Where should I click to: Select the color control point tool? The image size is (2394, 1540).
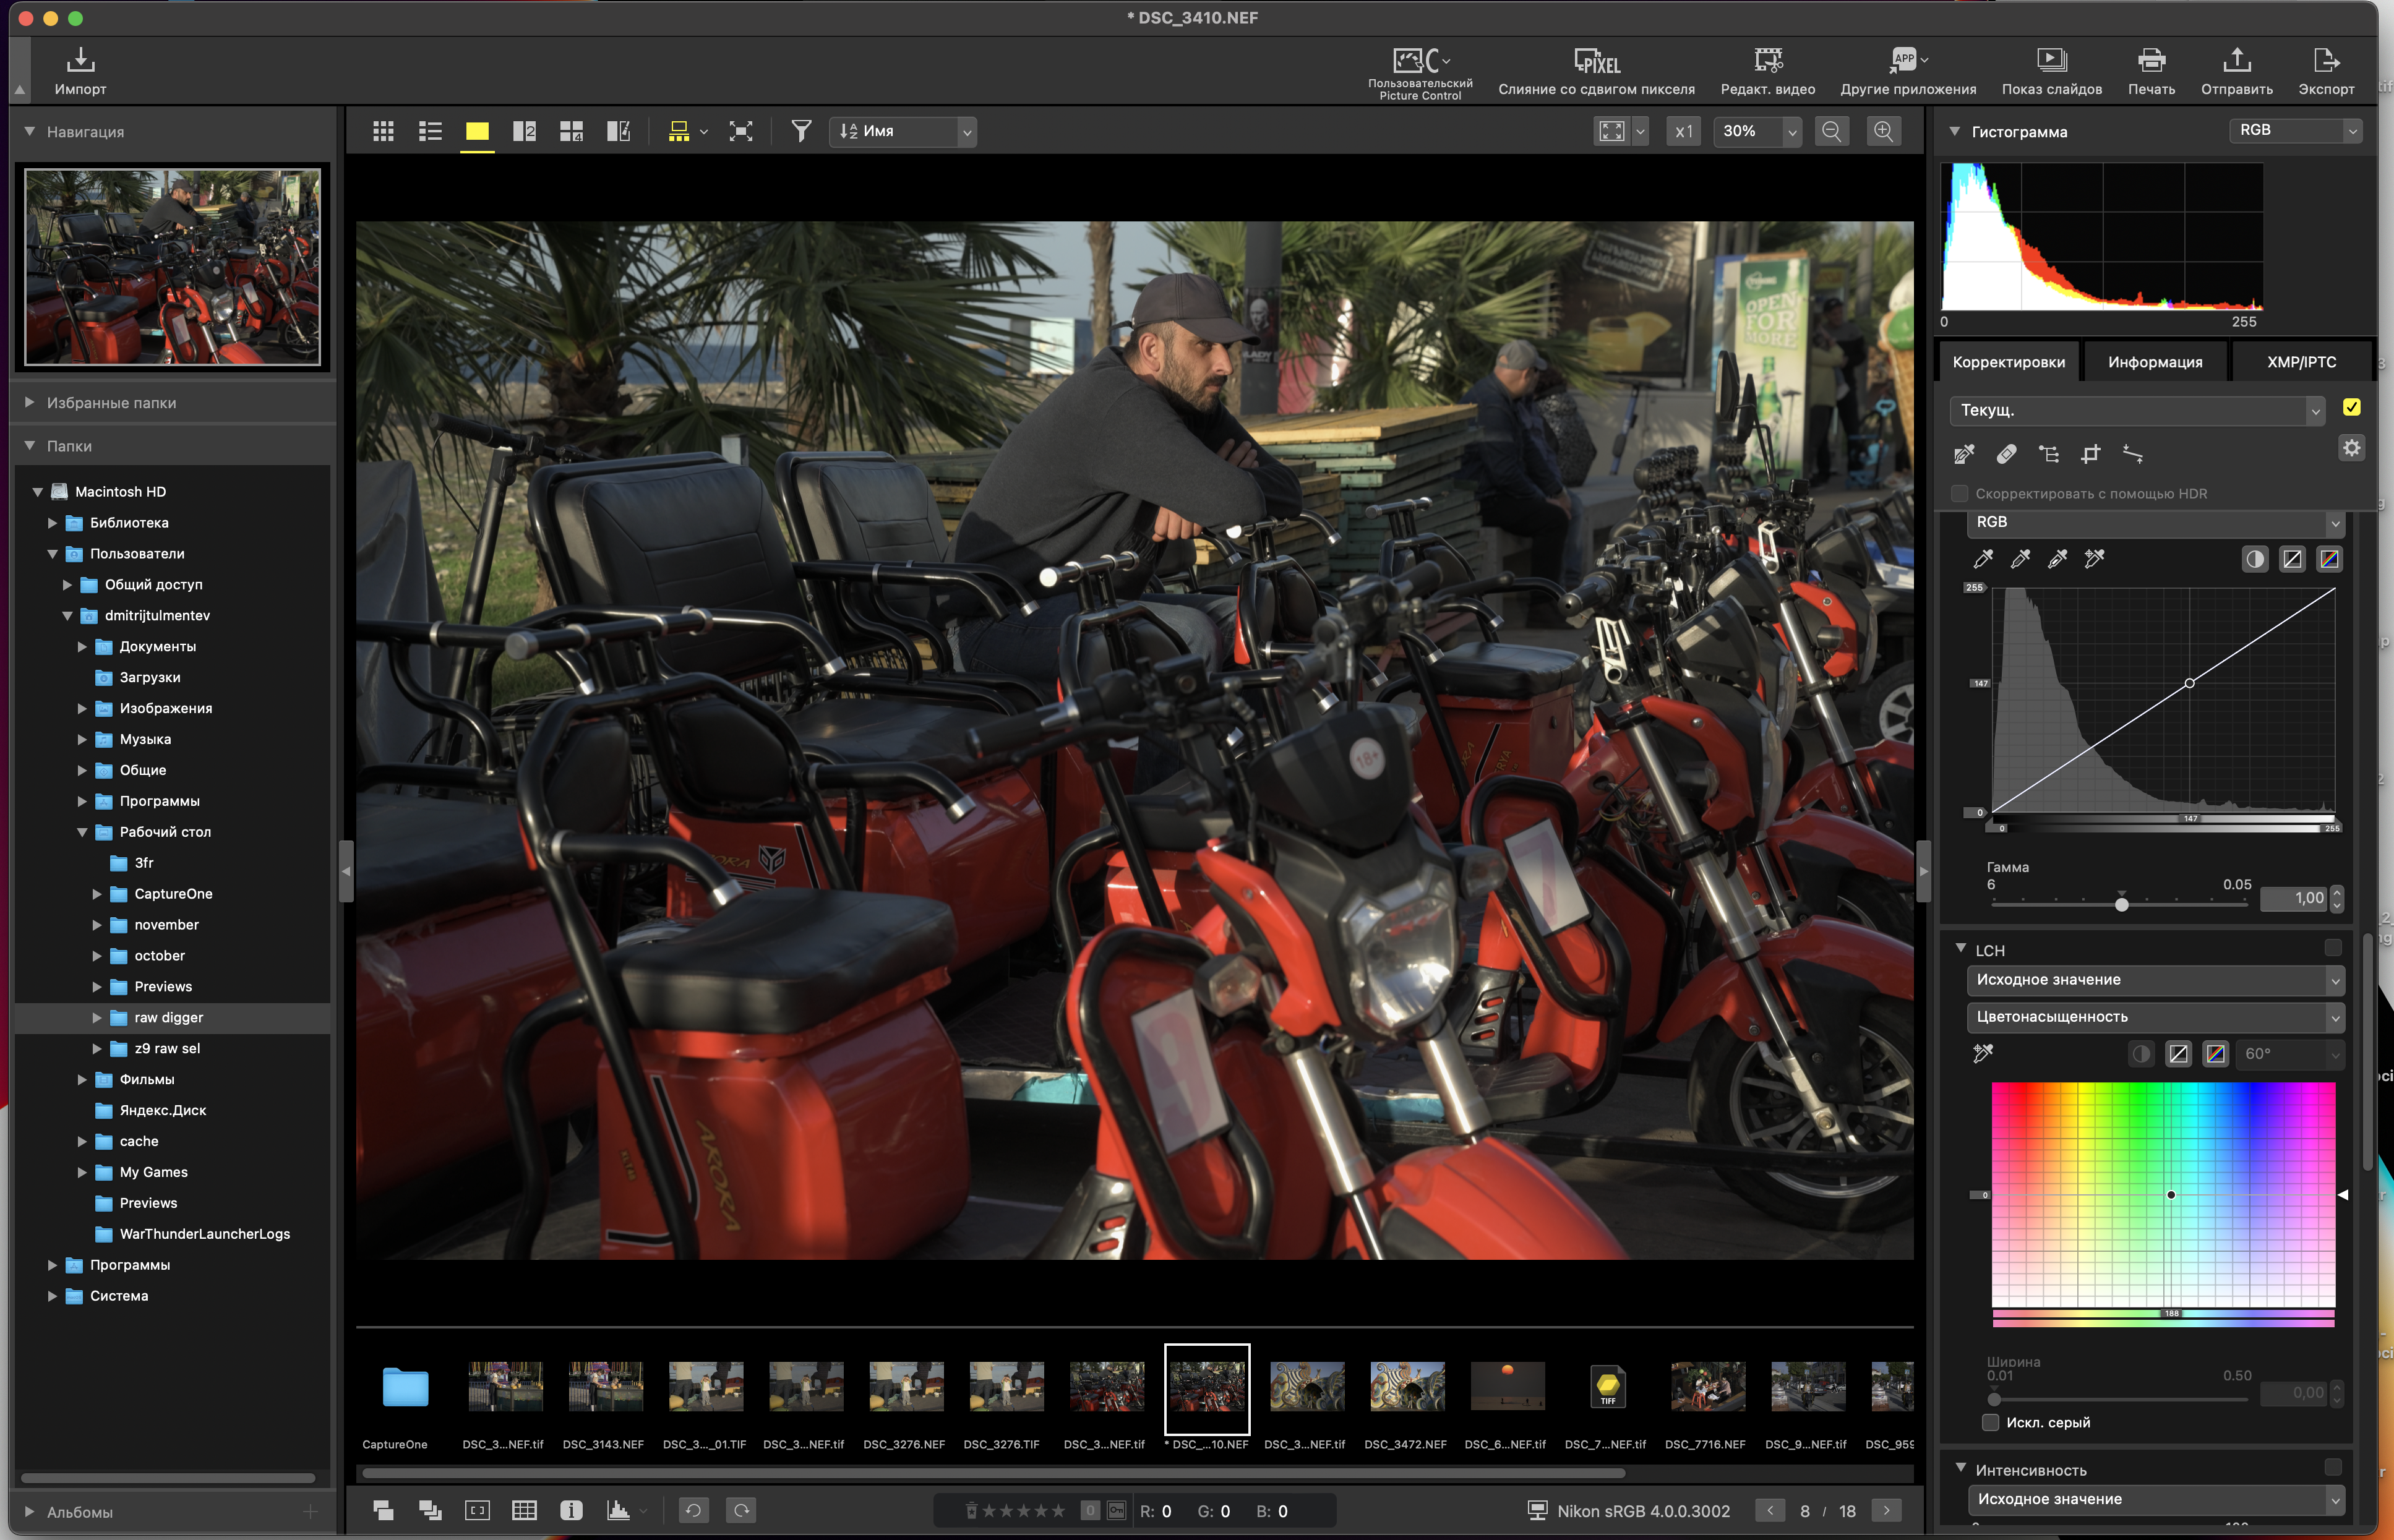coord(2048,454)
